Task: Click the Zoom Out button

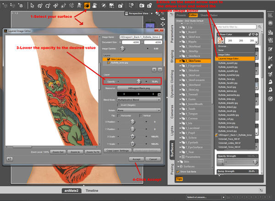Action: click(x=58, y=152)
